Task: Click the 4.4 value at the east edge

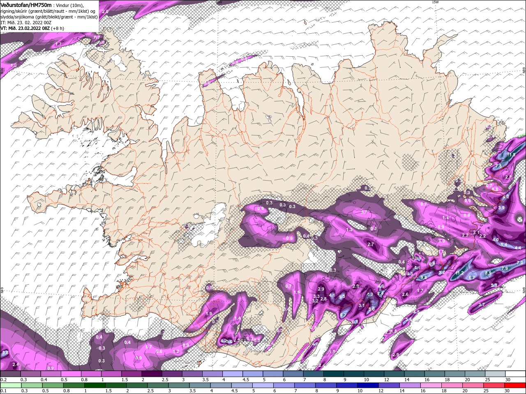Action: pos(518,248)
